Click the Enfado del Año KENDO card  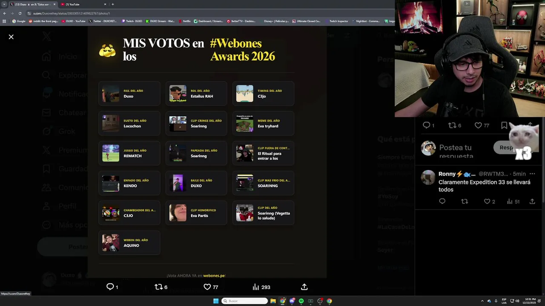point(129,183)
